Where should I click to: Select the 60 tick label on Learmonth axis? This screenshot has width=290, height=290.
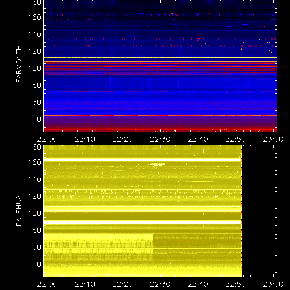[x=37, y=102]
